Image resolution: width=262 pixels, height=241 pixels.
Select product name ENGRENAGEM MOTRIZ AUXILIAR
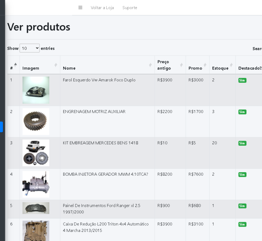coord(94,111)
